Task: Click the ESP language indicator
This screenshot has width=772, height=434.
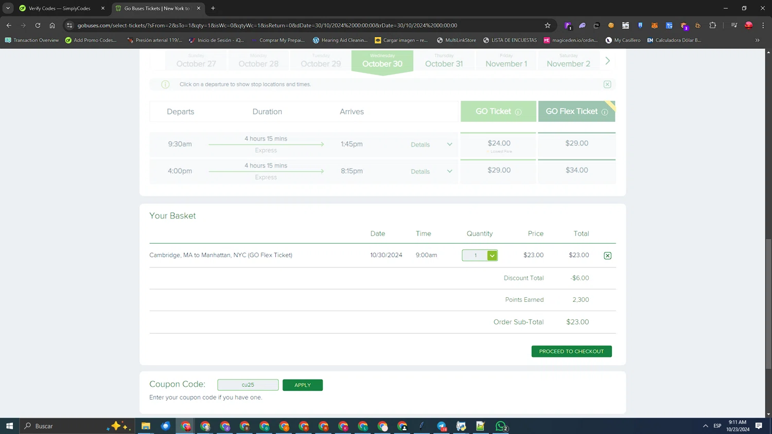Action: (717, 426)
